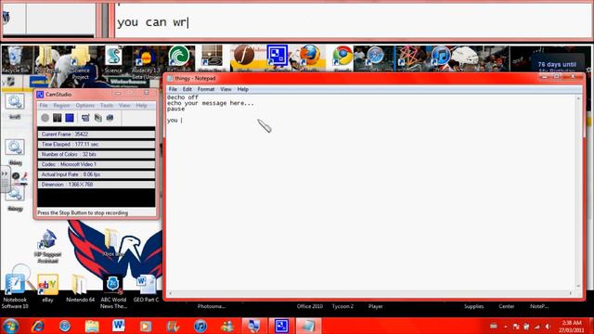The width and height of the screenshot is (594, 334).
Task: Launch Audacity 1.3 Beta desktop shortcut
Action: coord(146,62)
